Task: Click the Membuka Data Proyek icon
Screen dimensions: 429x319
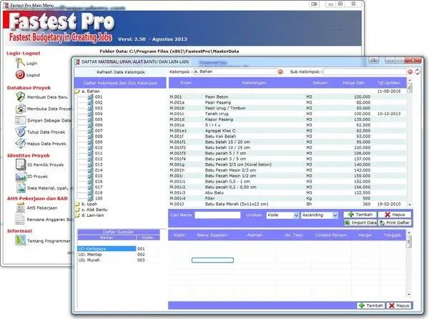Action: pos(21,109)
